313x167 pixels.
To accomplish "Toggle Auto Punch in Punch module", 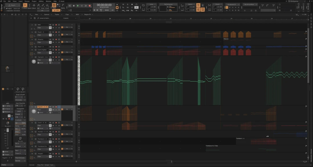I will click(210, 5).
